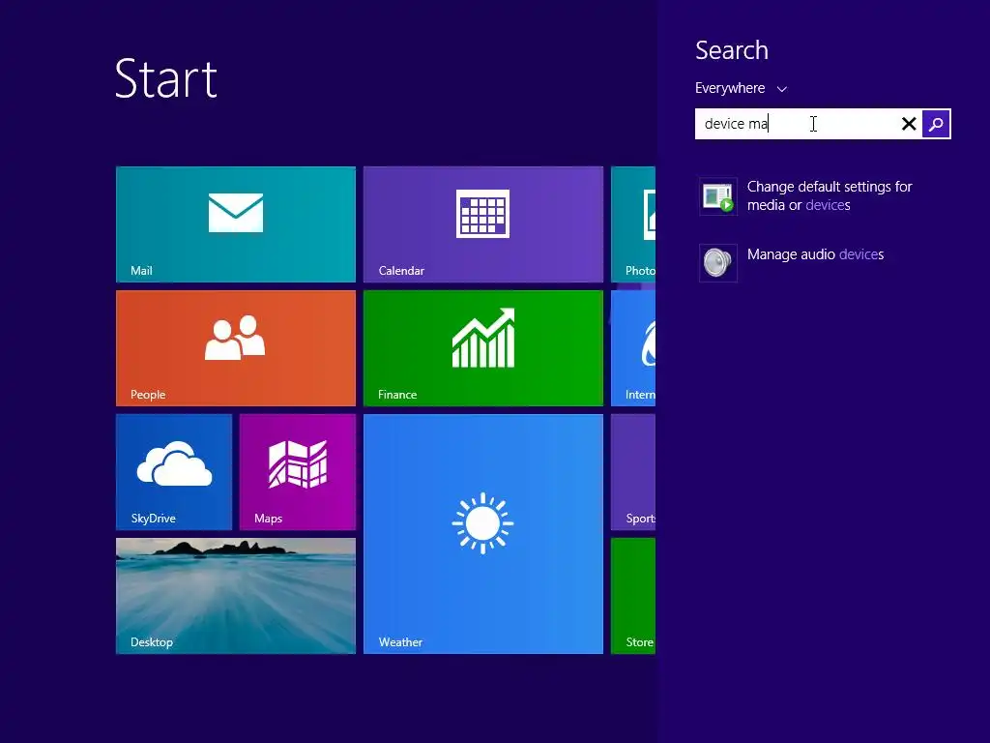Open the Mail tile
990x743 pixels.
(x=236, y=224)
